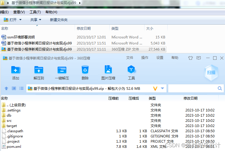Select the .classpath file row
Image resolution: width=225 pixels, height=151 pixels.
(x=110, y=131)
